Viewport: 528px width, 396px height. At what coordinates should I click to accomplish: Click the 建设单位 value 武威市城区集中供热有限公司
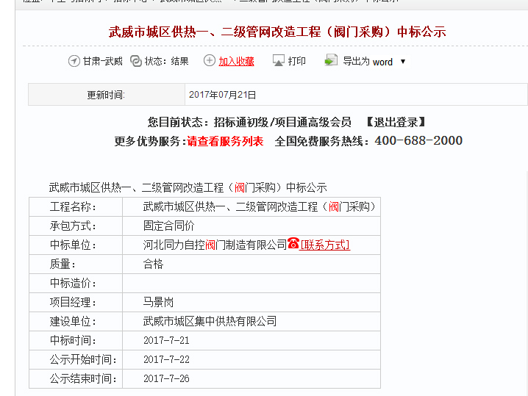210,321
